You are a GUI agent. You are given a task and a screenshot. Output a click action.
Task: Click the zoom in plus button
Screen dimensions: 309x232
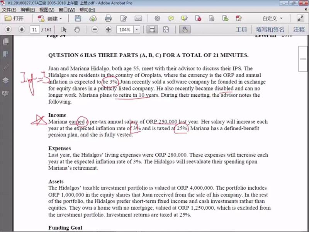(108, 29)
